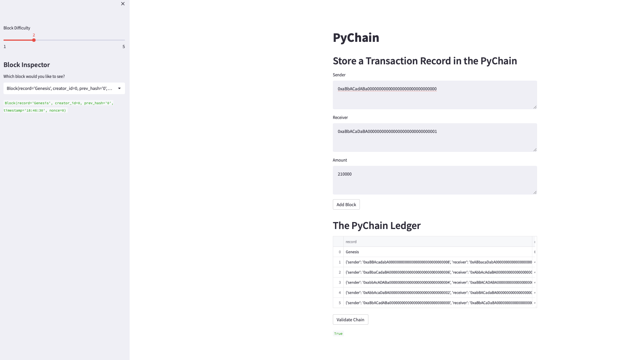Click the 'record' column header
The height and width of the screenshot is (360, 642).
351,241
